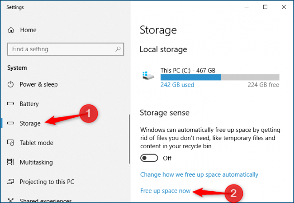The height and width of the screenshot is (203, 294).
Task: Click the Projecting to this PC icon
Action: point(11,182)
